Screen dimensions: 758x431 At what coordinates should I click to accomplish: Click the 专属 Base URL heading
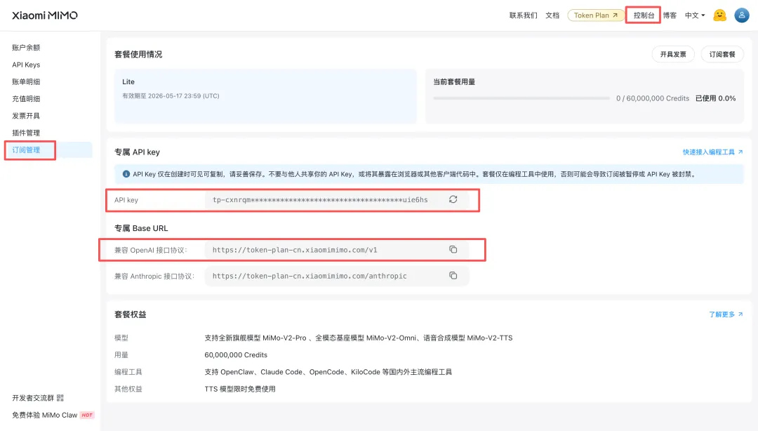141,228
